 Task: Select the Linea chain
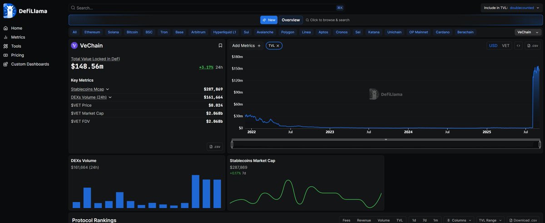point(307,32)
